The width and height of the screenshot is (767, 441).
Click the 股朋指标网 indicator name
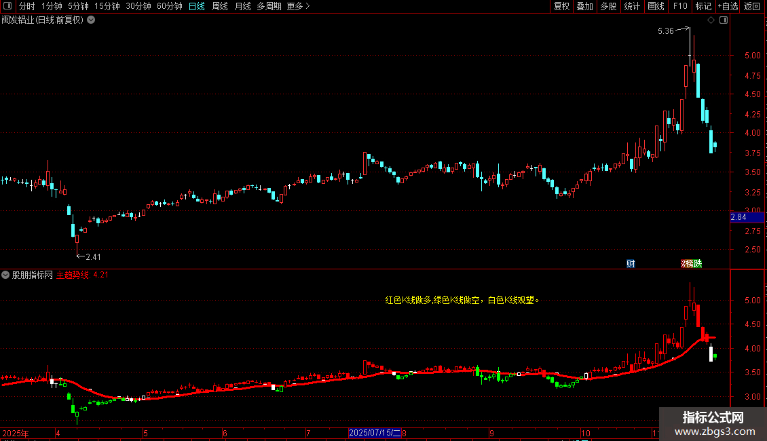click(x=33, y=275)
